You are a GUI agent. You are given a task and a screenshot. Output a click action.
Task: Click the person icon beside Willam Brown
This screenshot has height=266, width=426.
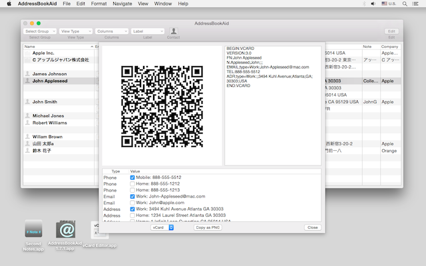[27, 136]
